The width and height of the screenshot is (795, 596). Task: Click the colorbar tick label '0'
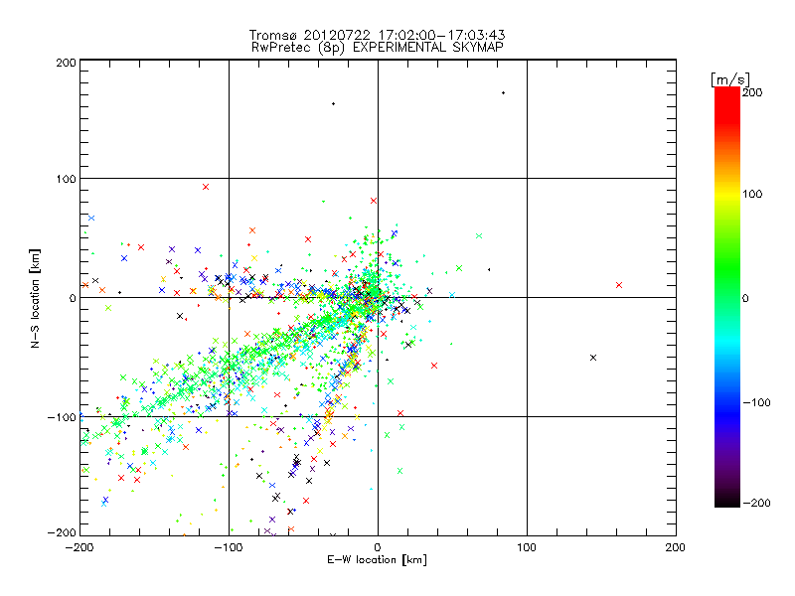746,299
